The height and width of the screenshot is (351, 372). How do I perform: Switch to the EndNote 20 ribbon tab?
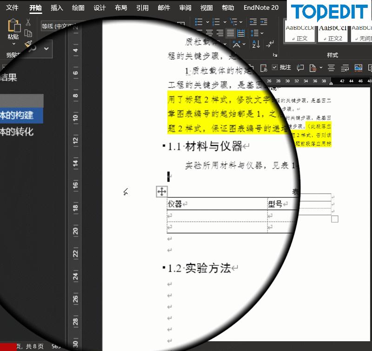[x=261, y=7]
